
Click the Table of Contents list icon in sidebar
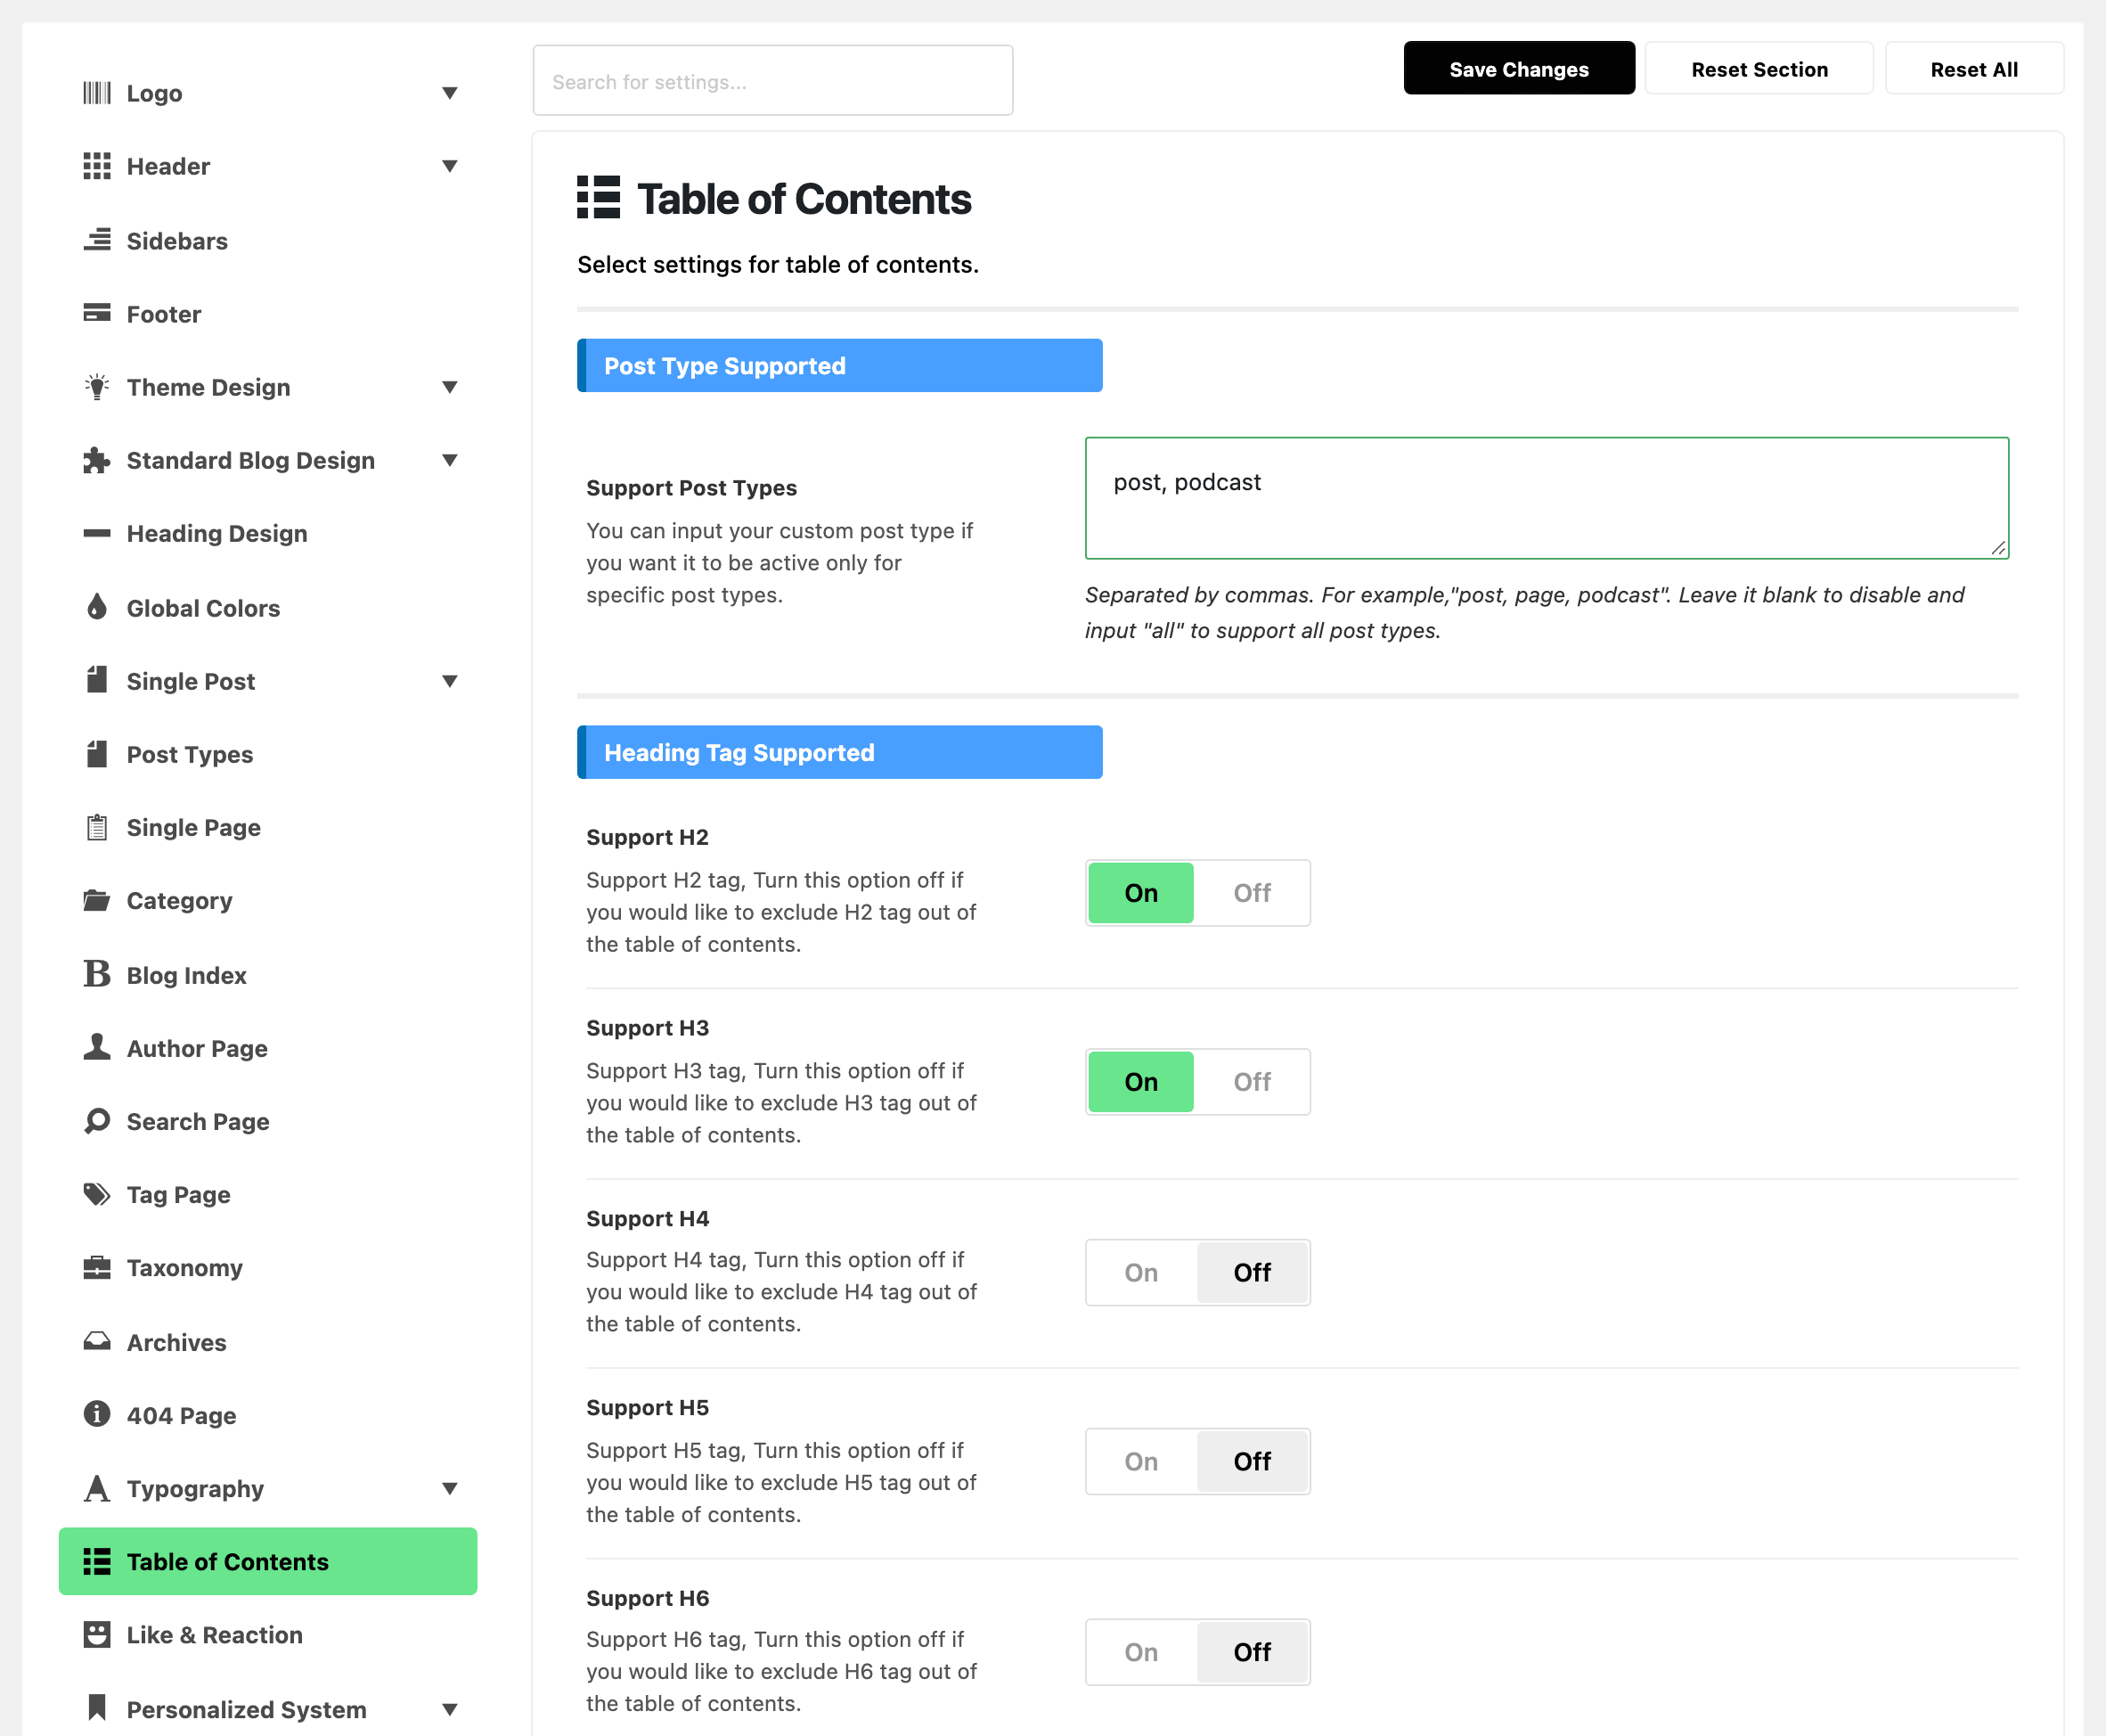pyautogui.click(x=97, y=1561)
